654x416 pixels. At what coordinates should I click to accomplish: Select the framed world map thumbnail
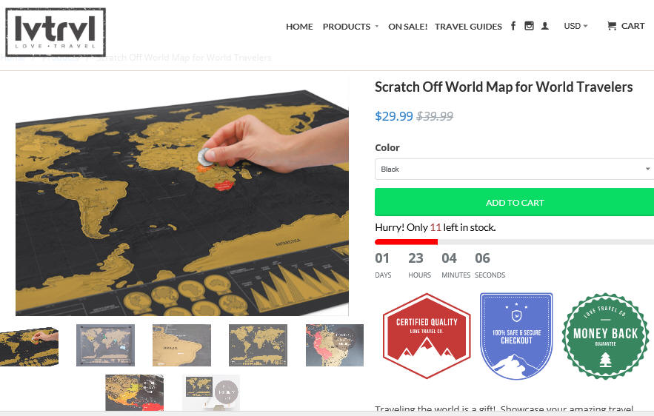coord(105,345)
